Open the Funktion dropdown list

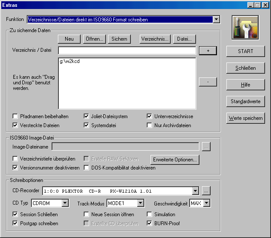(x=216, y=20)
